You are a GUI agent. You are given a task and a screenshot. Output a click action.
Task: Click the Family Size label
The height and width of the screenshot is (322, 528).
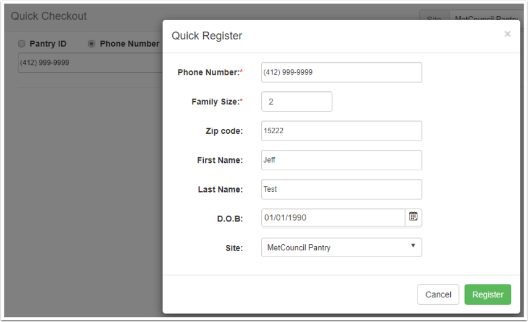click(217, 102)
